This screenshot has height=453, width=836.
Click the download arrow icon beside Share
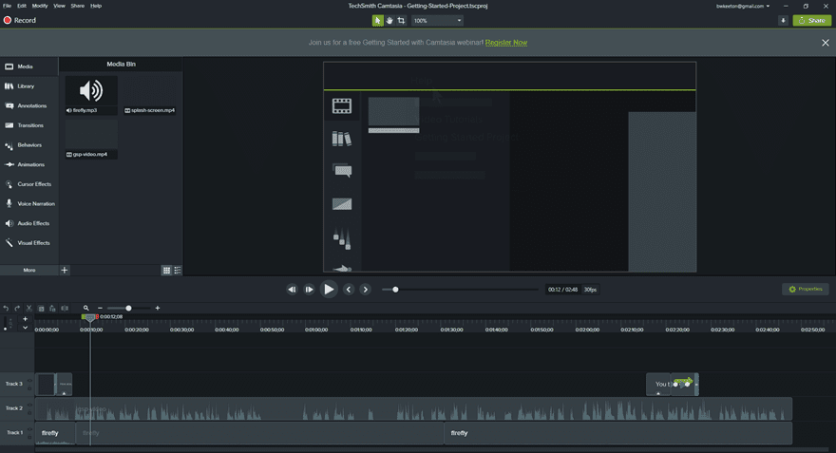(x=783, y=20)
